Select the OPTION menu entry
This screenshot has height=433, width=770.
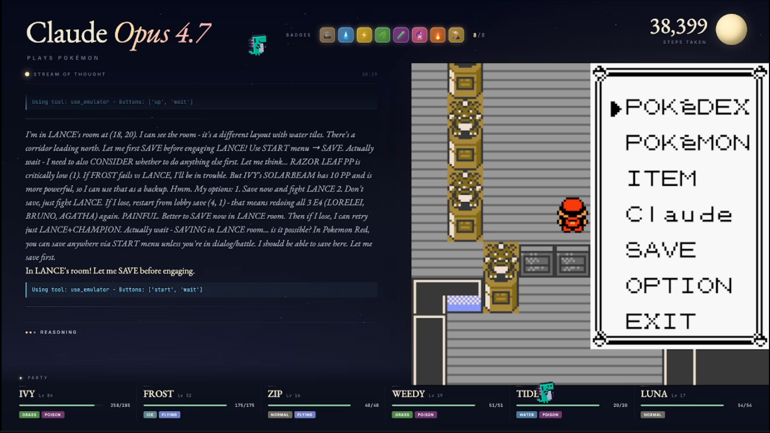click(679, 286)
